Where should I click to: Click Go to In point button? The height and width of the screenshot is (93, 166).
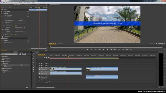coord(100,49)
